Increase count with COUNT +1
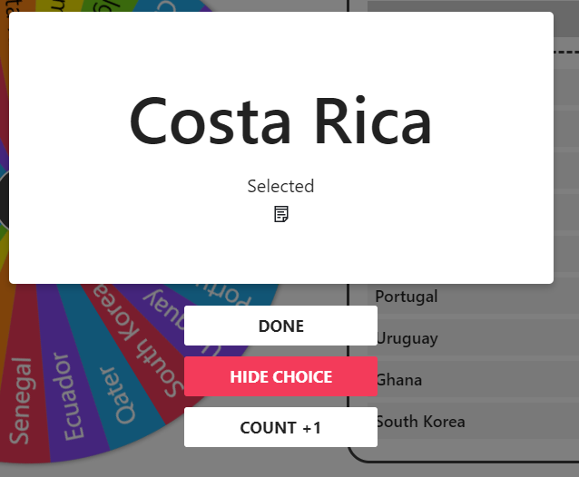Image resolution: width=579 pixels, height=477 pixels. coord(280,427)
